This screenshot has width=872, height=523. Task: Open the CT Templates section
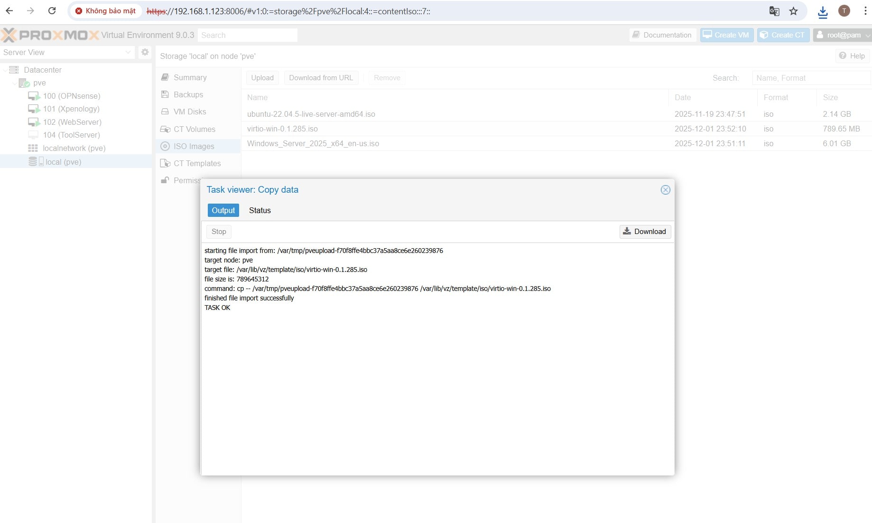(x=197, y=163)
